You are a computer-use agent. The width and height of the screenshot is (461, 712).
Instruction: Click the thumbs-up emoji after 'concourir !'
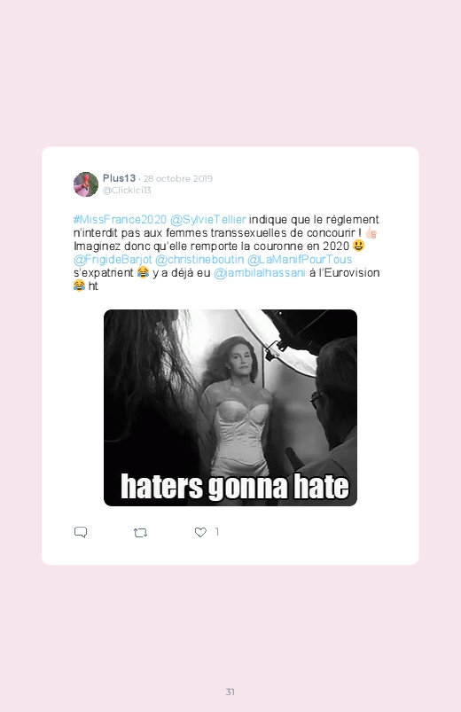click(371, 233)
